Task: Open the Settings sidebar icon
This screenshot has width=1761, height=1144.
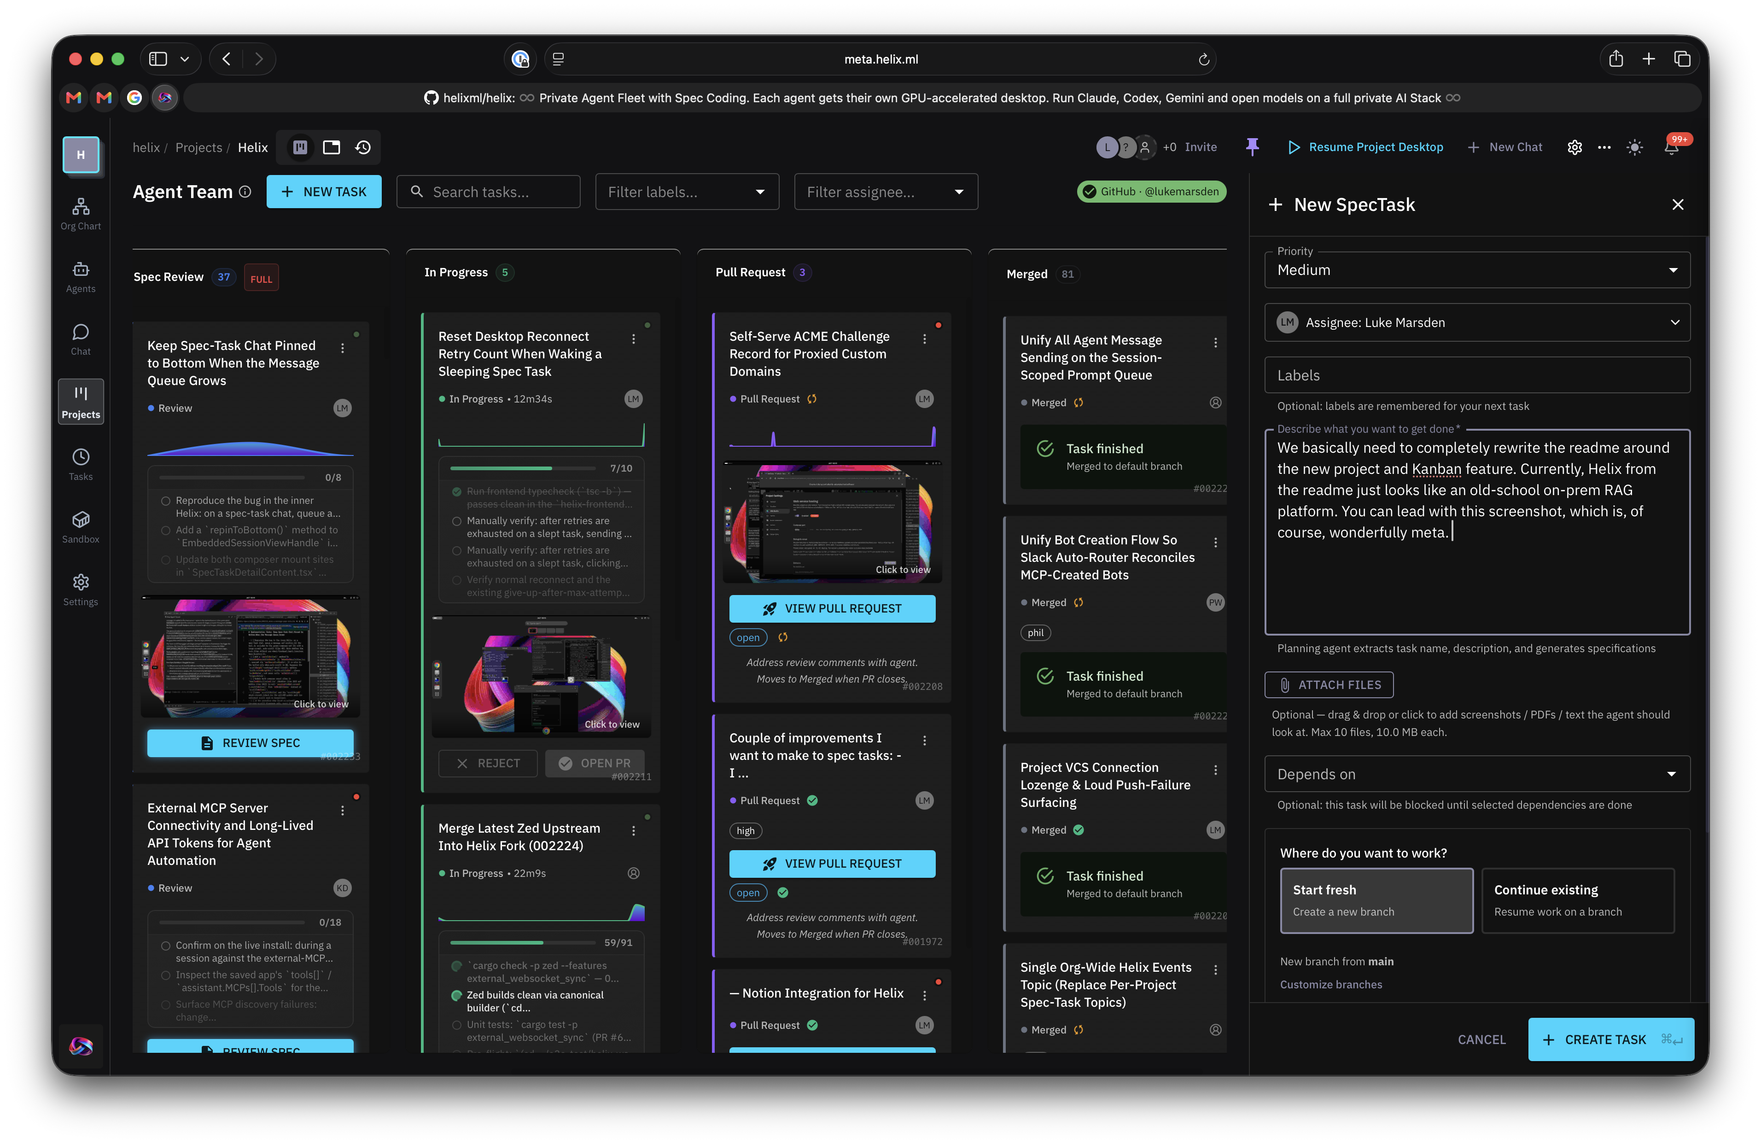Action: [81, 590]
